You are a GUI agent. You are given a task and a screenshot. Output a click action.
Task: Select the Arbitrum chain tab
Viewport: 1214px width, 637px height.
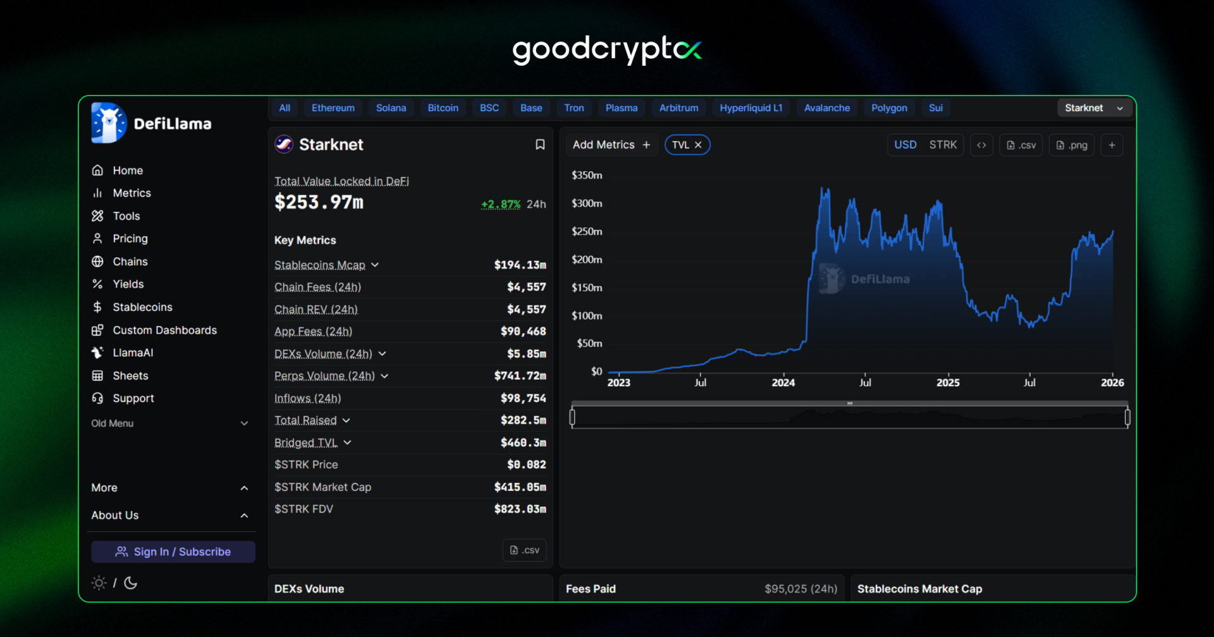click(678, 108)
